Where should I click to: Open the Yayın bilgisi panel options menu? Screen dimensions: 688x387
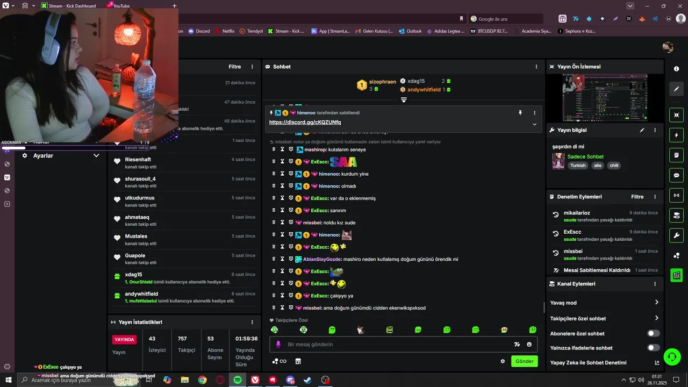(655, 130)
